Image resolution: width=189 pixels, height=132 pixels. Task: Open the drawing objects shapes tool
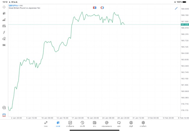pos(4,39)
